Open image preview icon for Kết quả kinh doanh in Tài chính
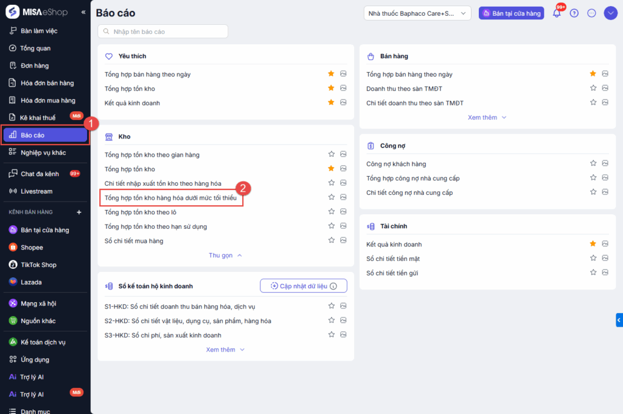Viewport: 623px width, 414px height. 605,244
